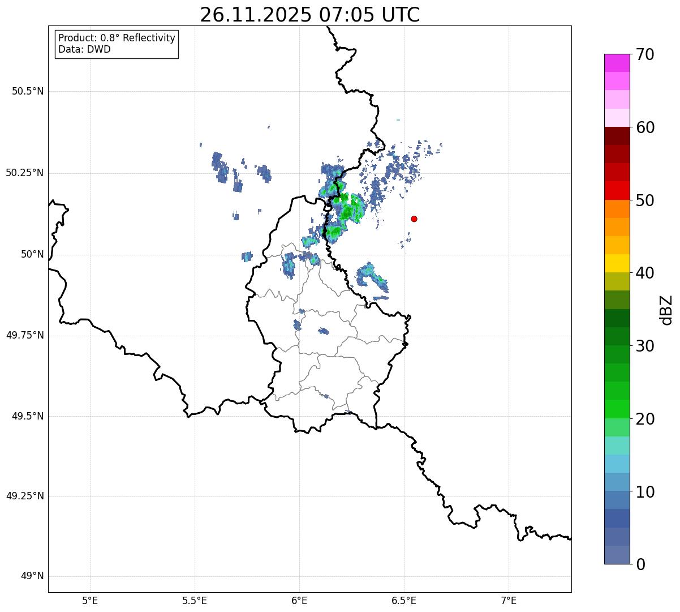Click the olive colorbar segment below 40

pos(617,281)
